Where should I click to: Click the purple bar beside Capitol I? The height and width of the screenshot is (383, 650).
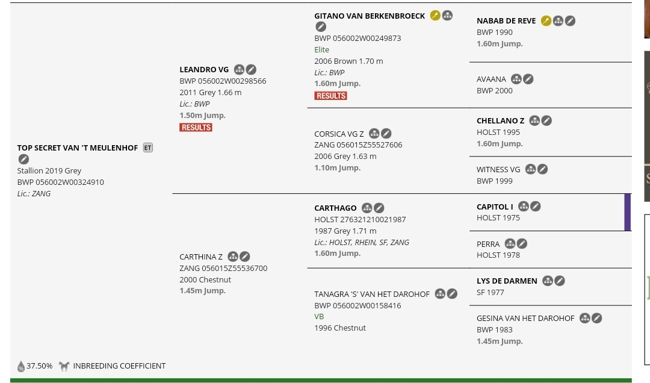pyautogui.click(x=628, y=212)
